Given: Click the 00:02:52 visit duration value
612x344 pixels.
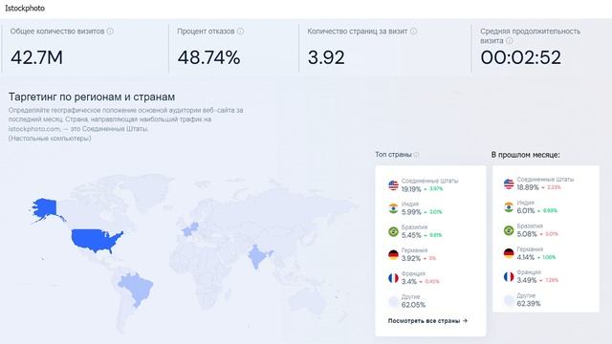Looking at the screenshot, I should pyautogui.click(x=520, y=57).
